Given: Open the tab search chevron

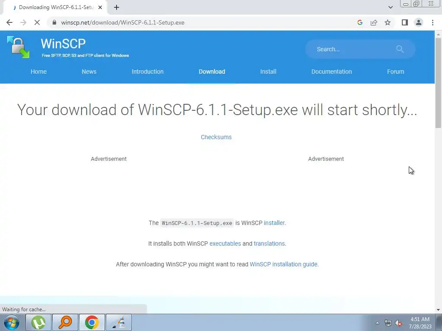Looking at the screenshot, I should tap(390, 7).
